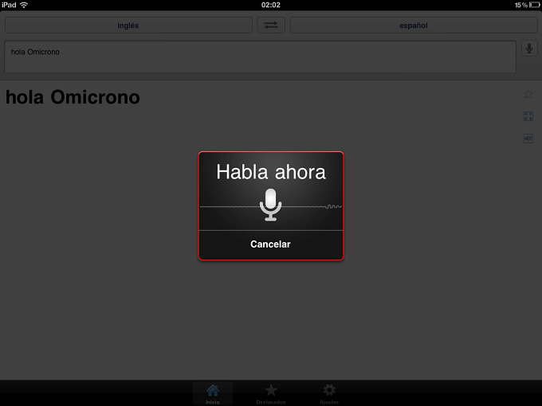The image size is (542, 406).
Task: Open the Ajustes settings tab
Action: pyautogui.click(x=329, y=394)
